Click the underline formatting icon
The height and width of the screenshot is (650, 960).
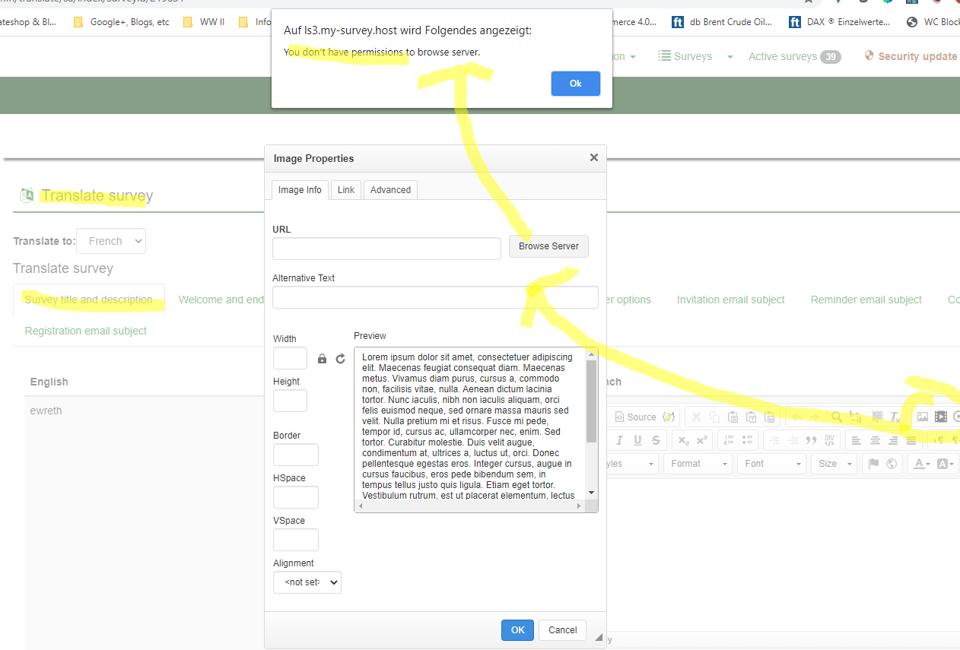tap(637, 440)
